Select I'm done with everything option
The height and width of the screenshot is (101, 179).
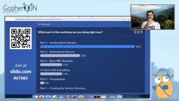click(x=55, y=70)
